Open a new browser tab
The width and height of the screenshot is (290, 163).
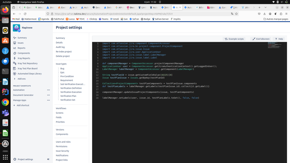[260, 7]
